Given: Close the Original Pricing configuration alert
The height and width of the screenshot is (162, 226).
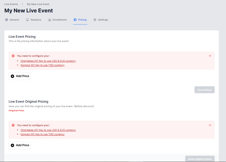Looking at the screenshot, I should [x=210, y=125].
